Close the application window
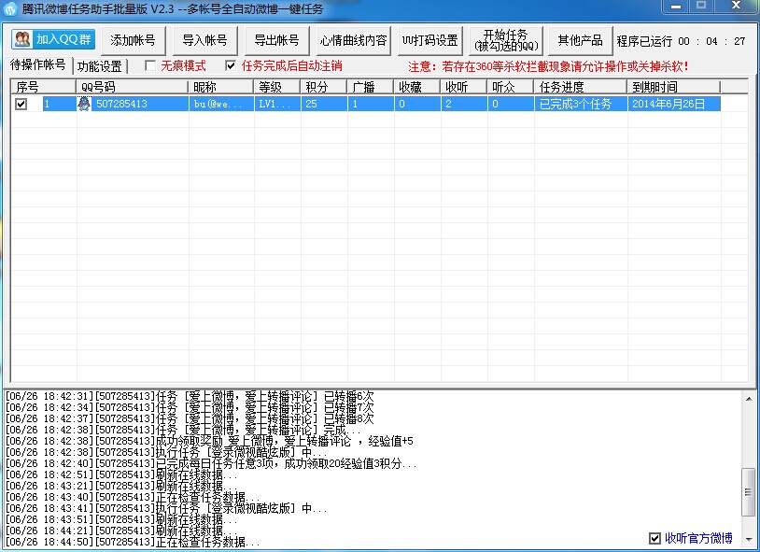 pyautogui.click(x=736, y=7)
